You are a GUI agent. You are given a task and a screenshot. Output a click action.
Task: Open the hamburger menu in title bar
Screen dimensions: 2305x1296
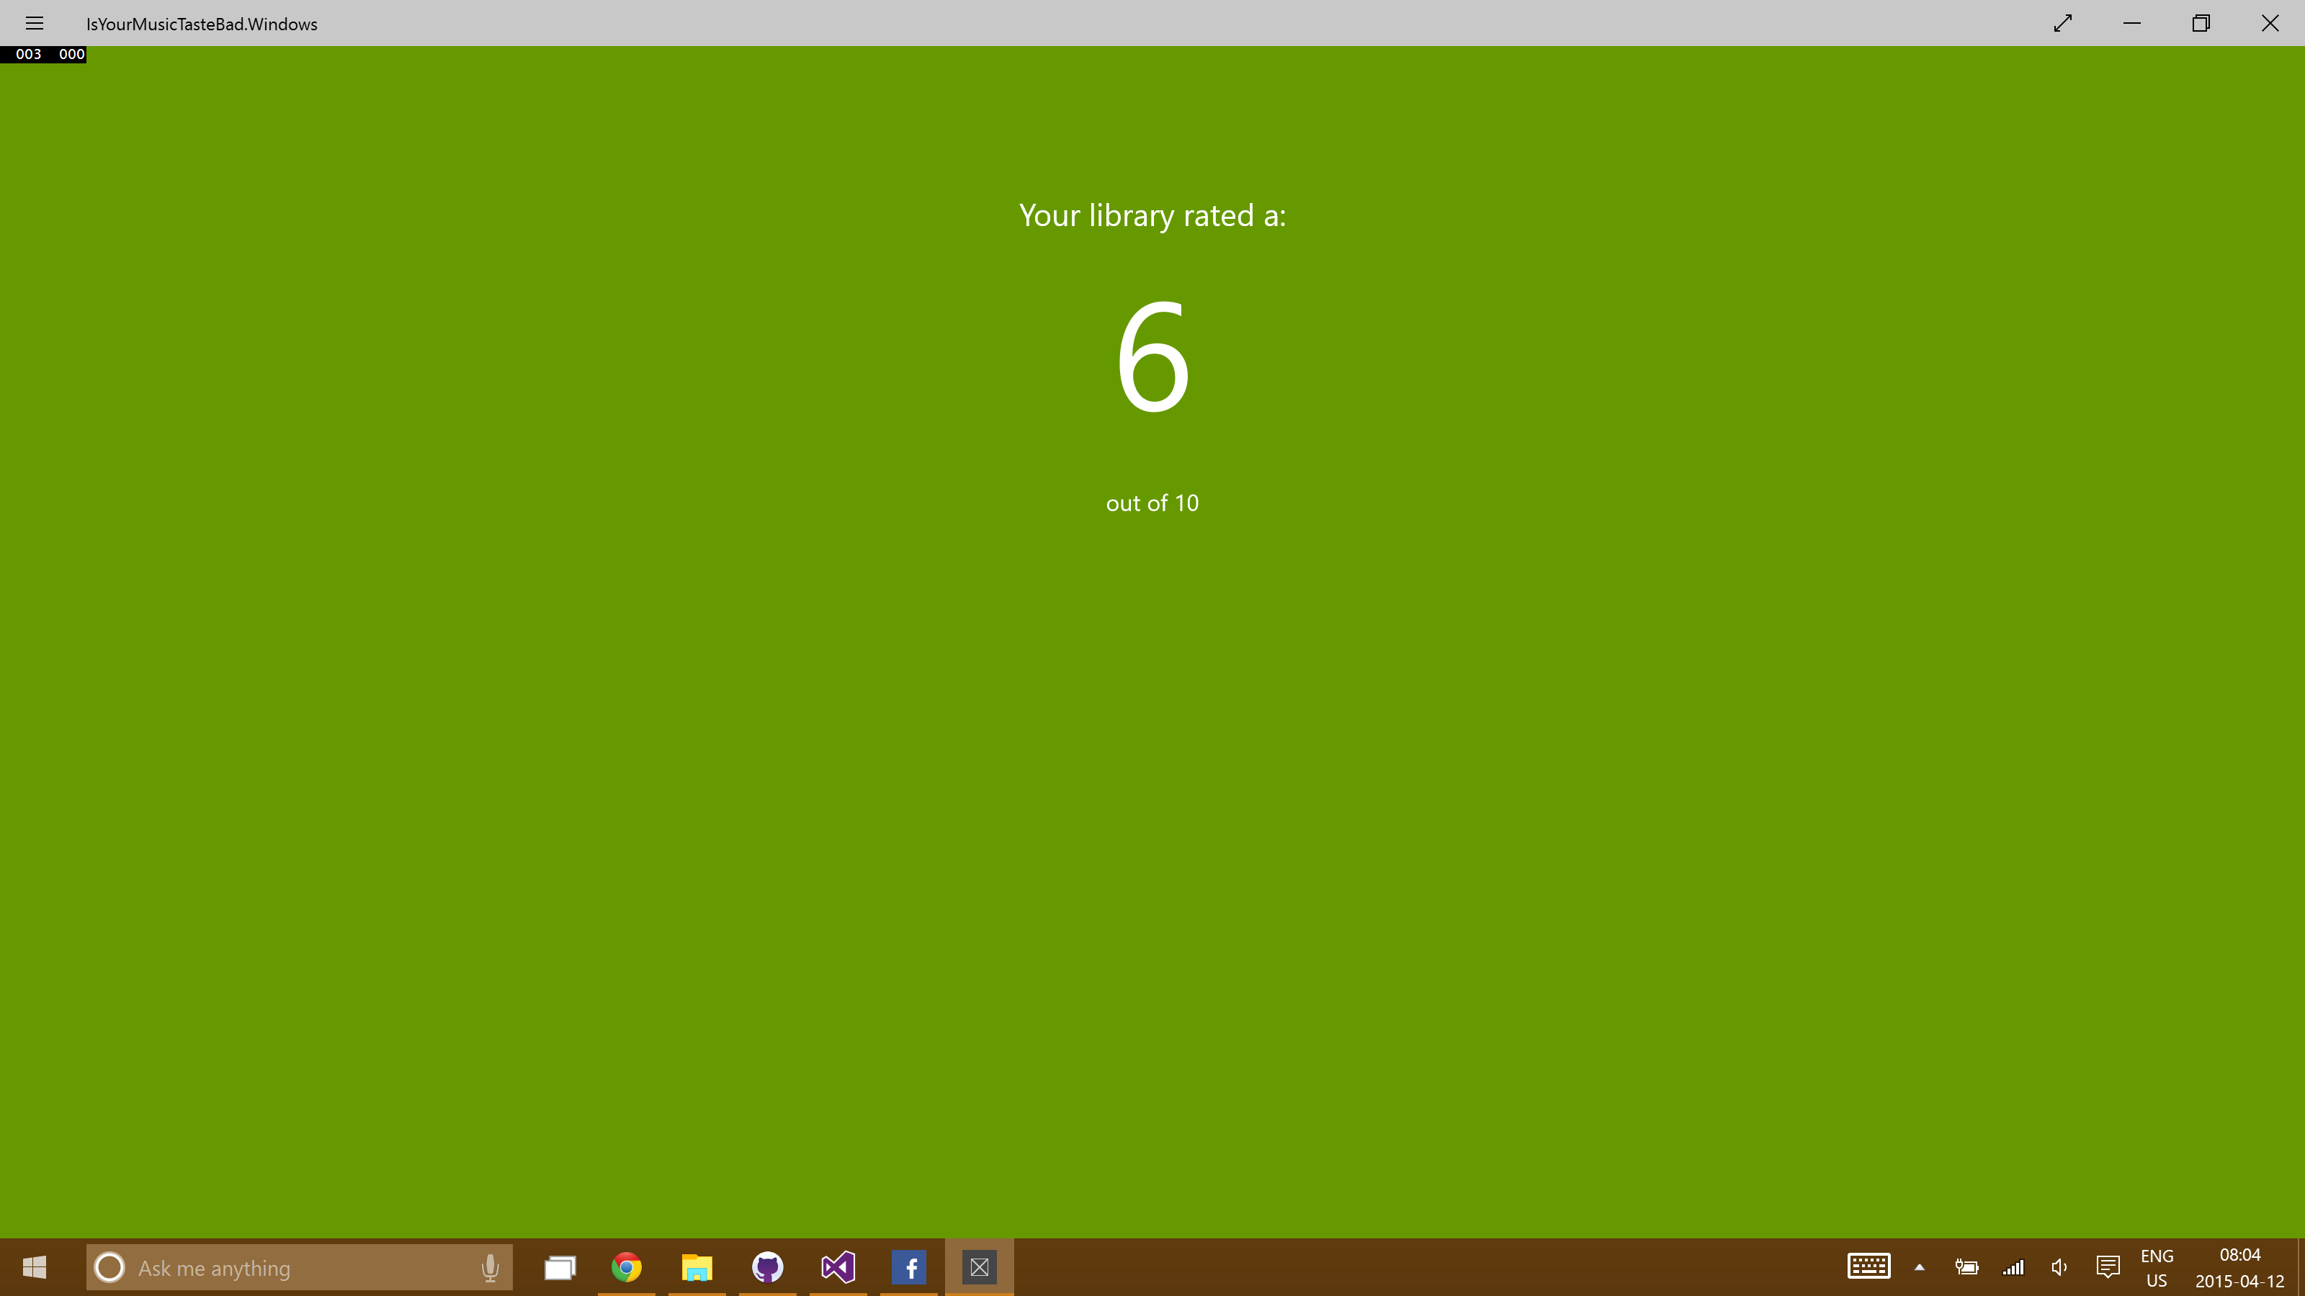[x=34, y=23]
